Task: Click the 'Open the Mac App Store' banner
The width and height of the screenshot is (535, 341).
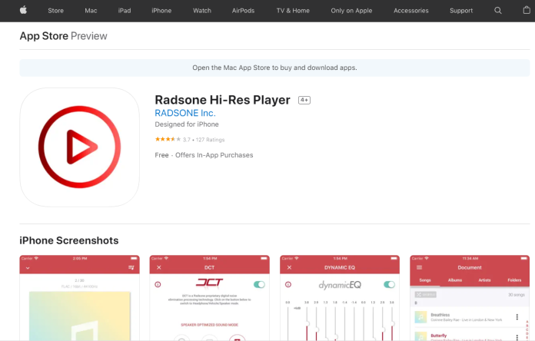Action: 274,68
